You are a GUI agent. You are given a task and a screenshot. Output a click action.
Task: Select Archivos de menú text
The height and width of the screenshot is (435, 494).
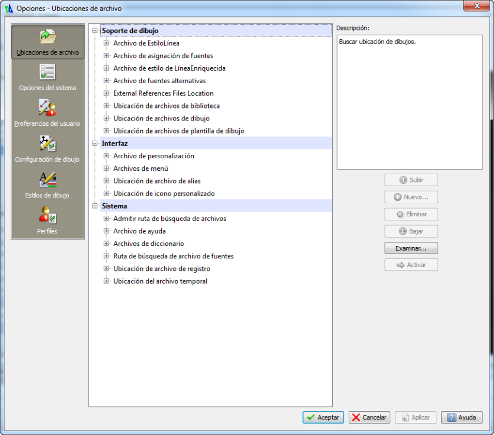tap(141, 168)
